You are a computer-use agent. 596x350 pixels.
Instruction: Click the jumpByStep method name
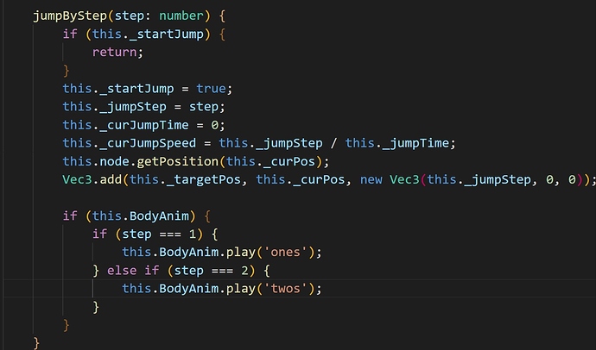pos(70,16)
